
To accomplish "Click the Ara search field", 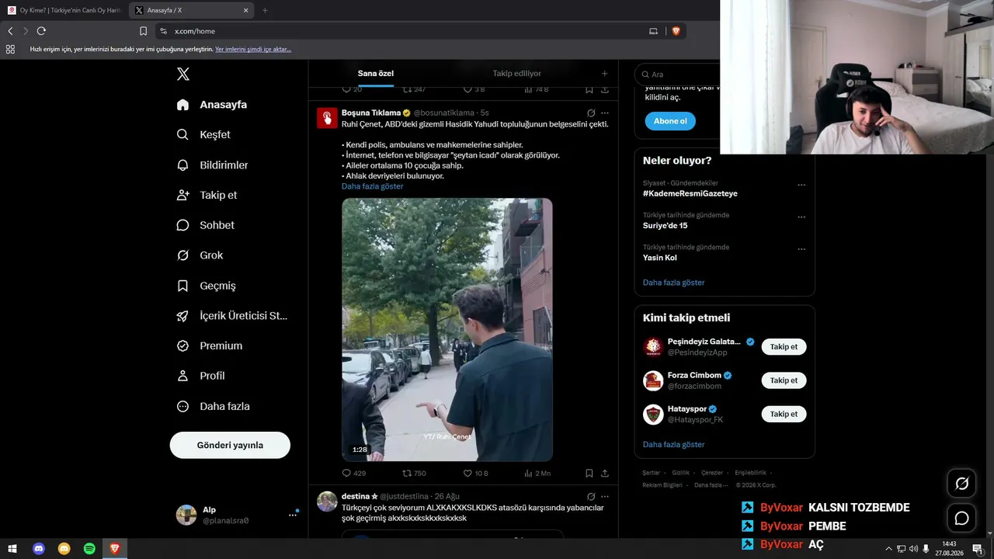I will click(x=677, y=75).
